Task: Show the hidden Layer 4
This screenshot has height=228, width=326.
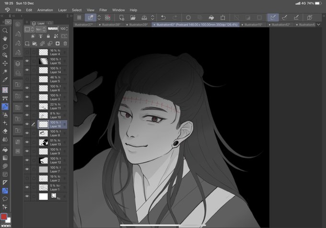Action: [x=27, y=52]
